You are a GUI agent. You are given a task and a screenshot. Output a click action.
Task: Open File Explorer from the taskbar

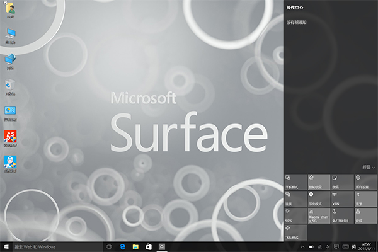(x=135, y=247)
